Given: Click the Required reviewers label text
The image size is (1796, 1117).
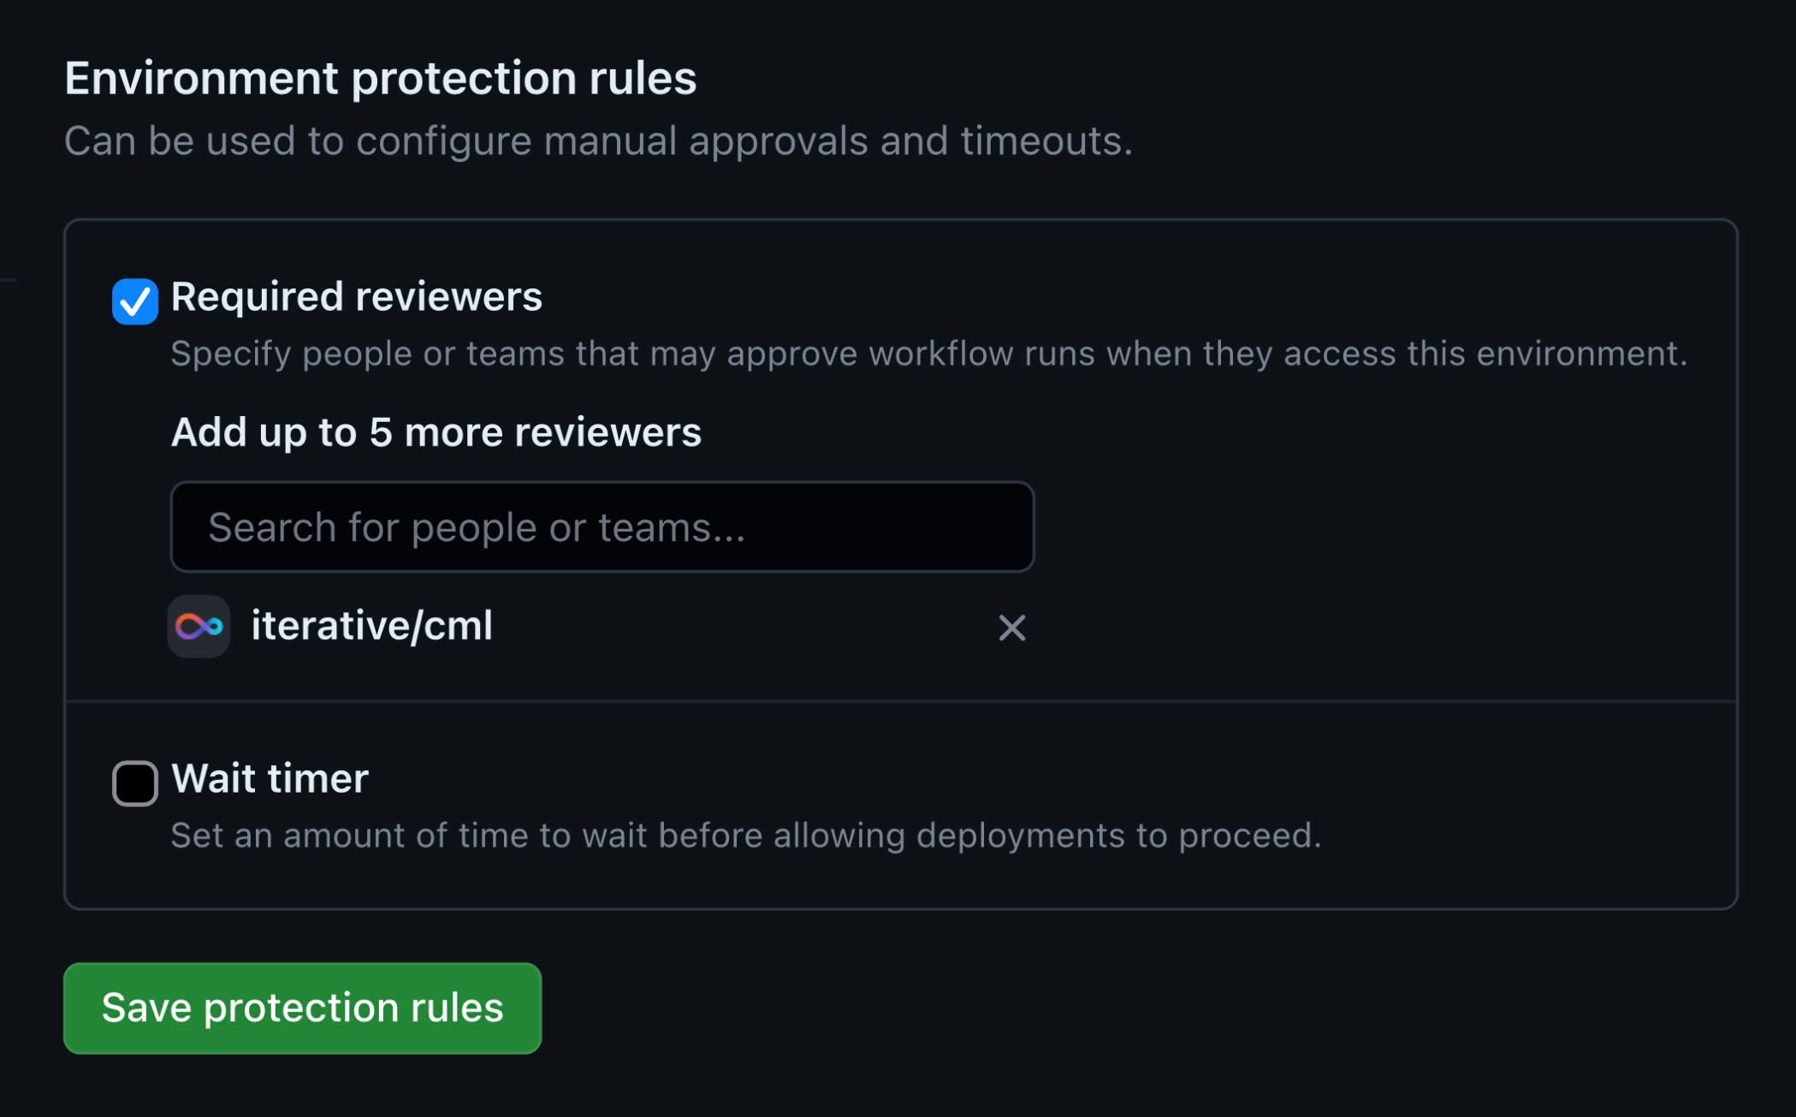Looking at the screenshot, I should (356, 297).
